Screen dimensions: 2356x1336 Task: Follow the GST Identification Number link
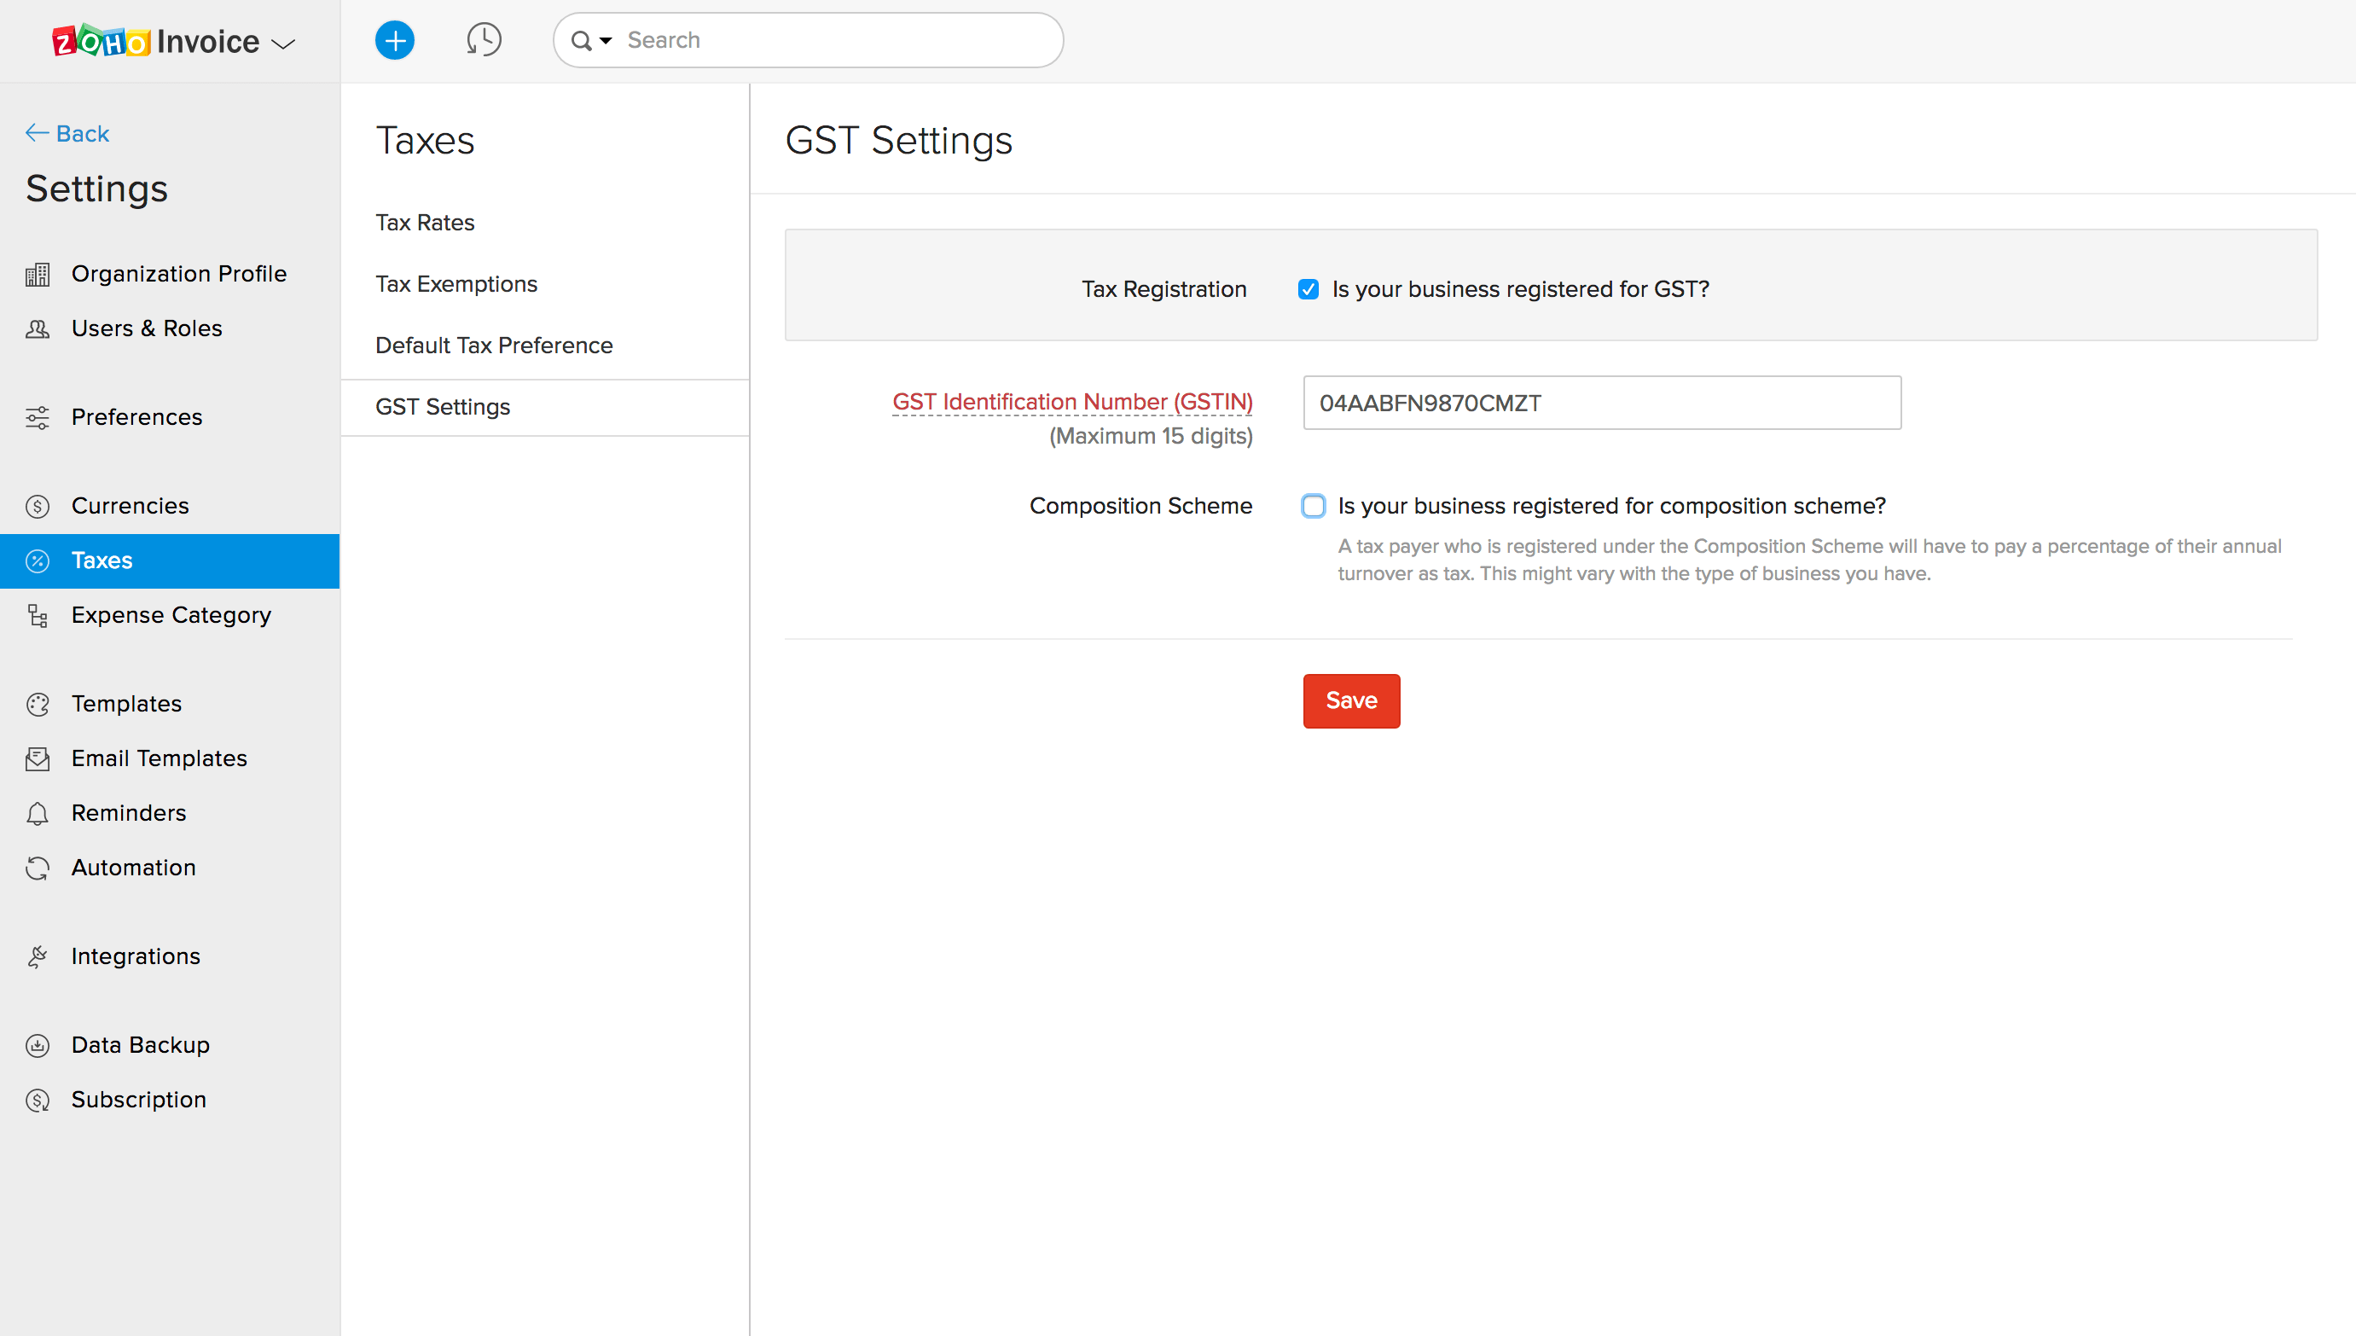pos(1071,402)
